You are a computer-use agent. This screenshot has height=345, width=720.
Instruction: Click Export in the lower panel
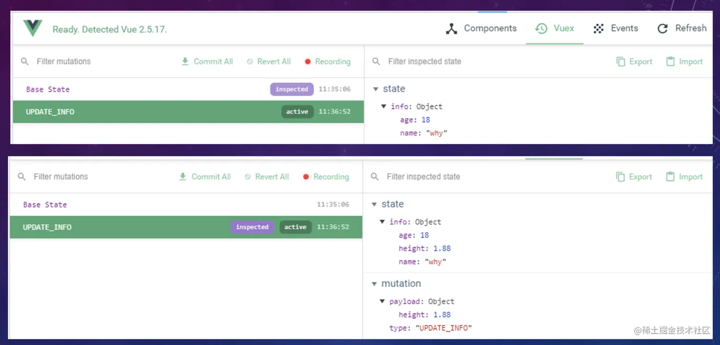(x=634, y=177)
